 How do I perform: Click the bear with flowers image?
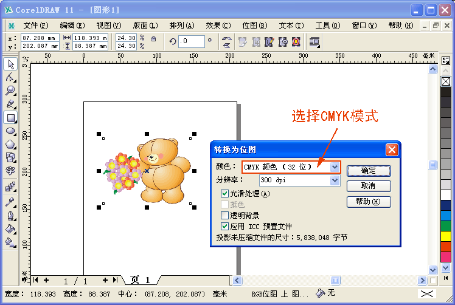[147, 171]
